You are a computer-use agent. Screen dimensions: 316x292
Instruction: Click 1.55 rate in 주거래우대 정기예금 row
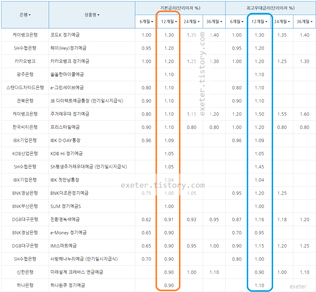point(282,114)
